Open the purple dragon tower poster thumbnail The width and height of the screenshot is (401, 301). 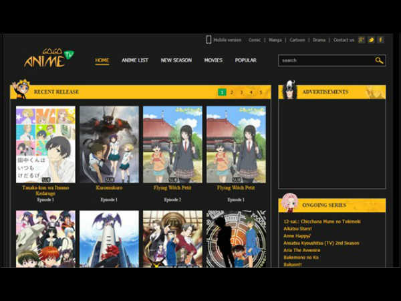(x=109, y=239)
